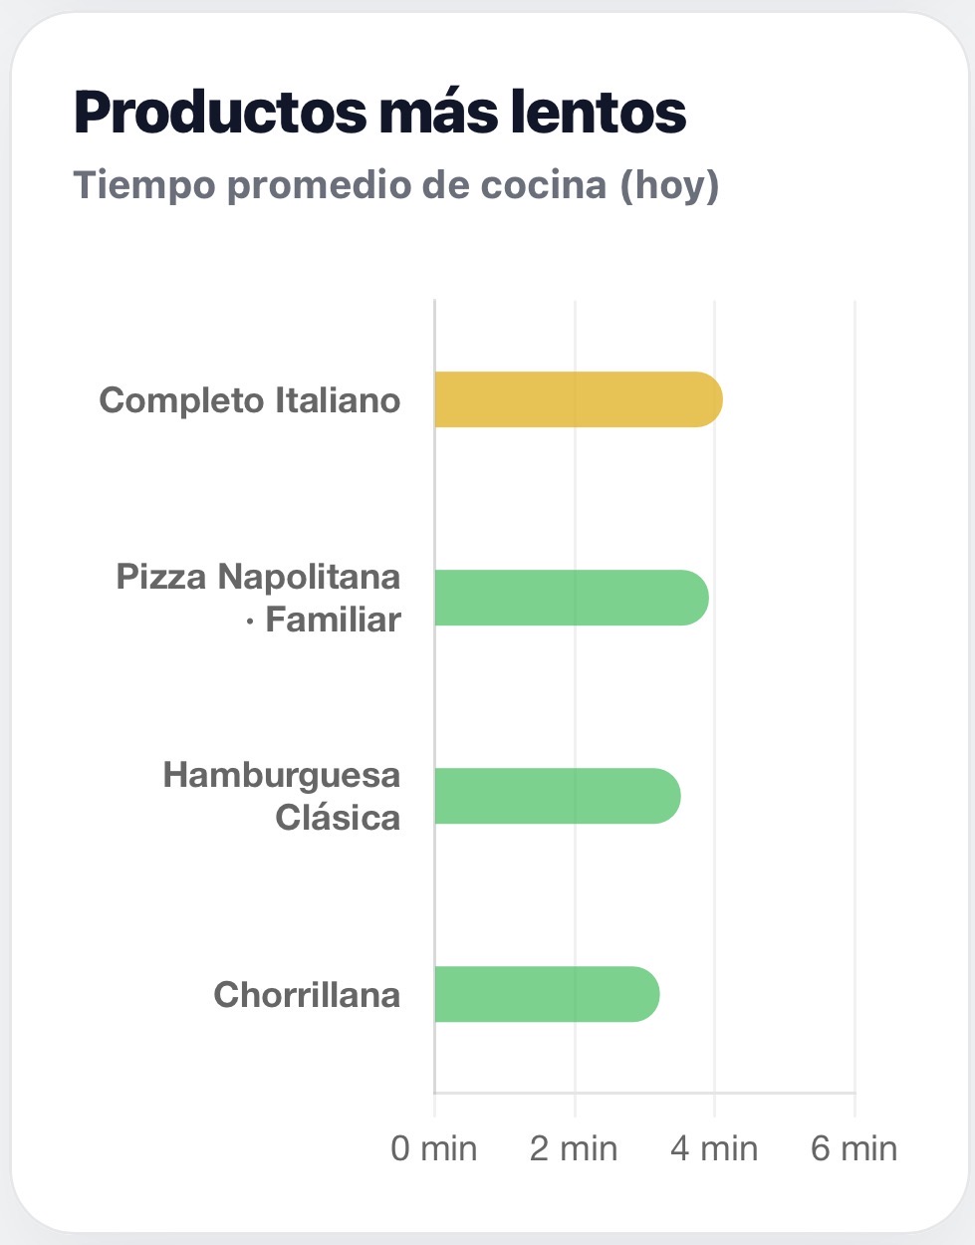Click the Productos más lentos title
The width and height of the screenshot is (975, 1245).
point(380,112)
